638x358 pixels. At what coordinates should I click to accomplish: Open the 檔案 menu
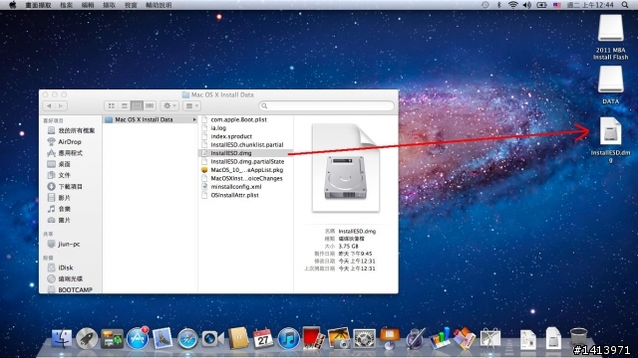click(67, 5)
